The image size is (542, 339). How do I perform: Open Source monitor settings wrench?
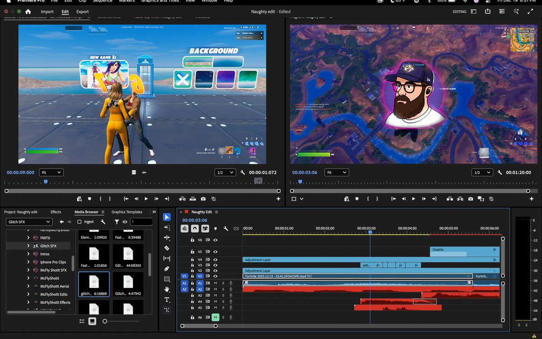243,173
